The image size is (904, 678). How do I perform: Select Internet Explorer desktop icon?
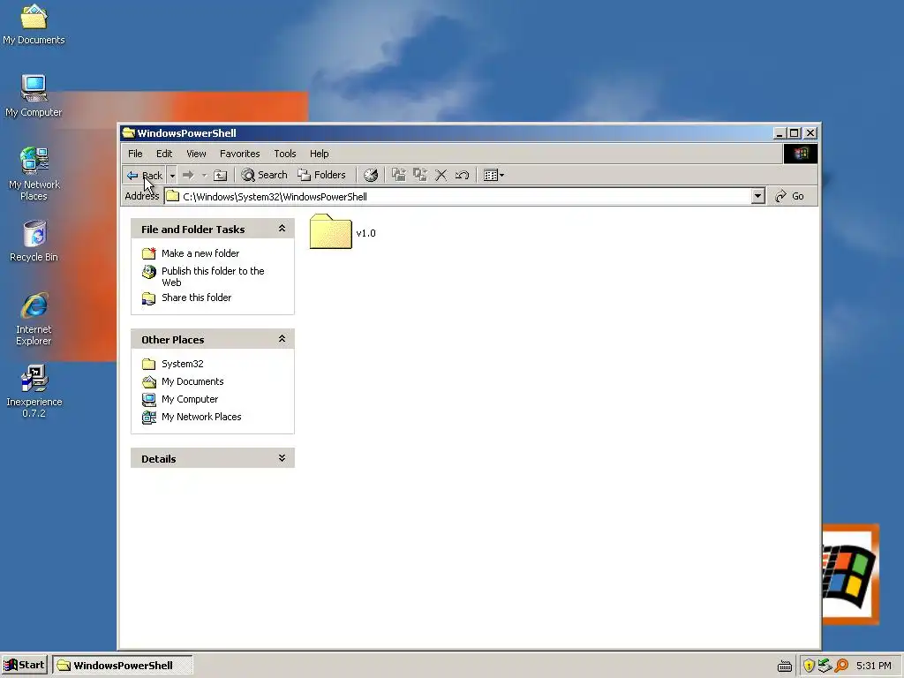34,320
